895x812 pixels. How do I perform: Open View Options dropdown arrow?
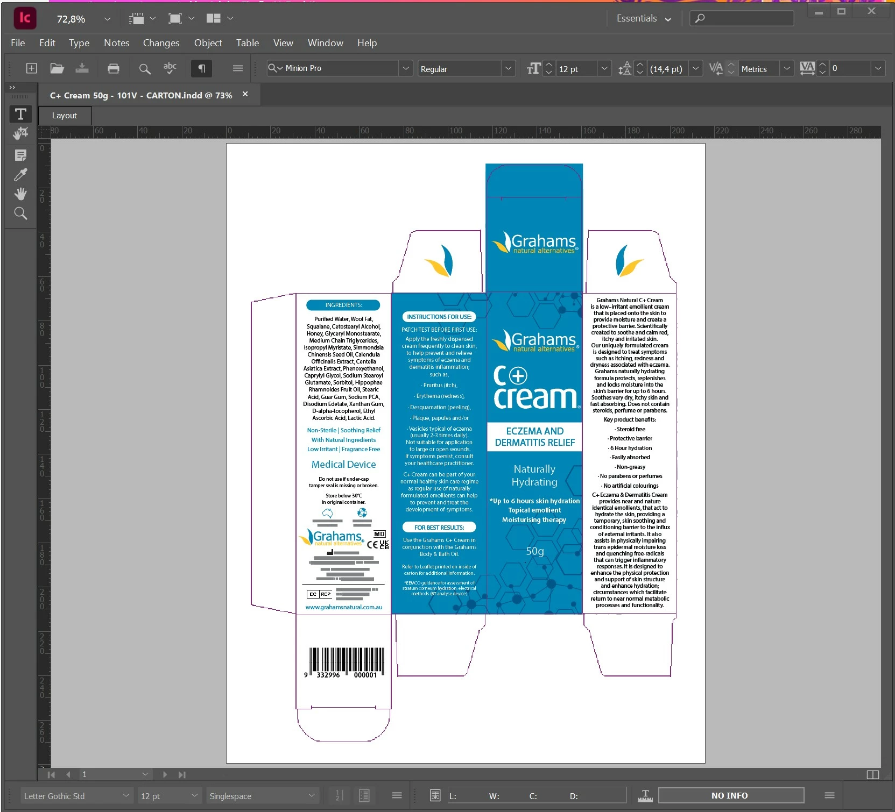coord(153,18)
